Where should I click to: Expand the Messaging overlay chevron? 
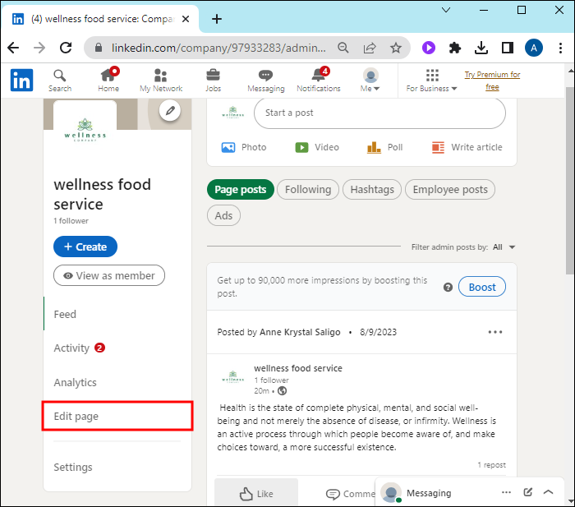coord(548,492)
